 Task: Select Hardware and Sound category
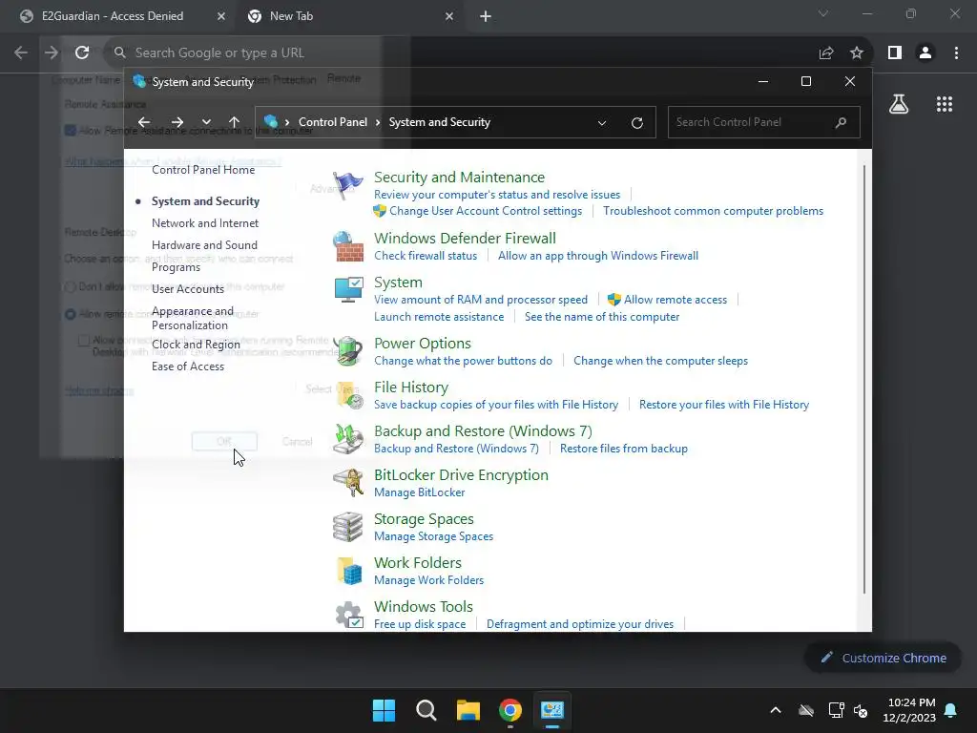pyautogui.click(x=204, y=245)
